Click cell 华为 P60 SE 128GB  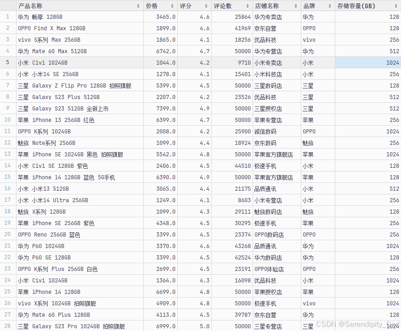click(x=80, y=258)
